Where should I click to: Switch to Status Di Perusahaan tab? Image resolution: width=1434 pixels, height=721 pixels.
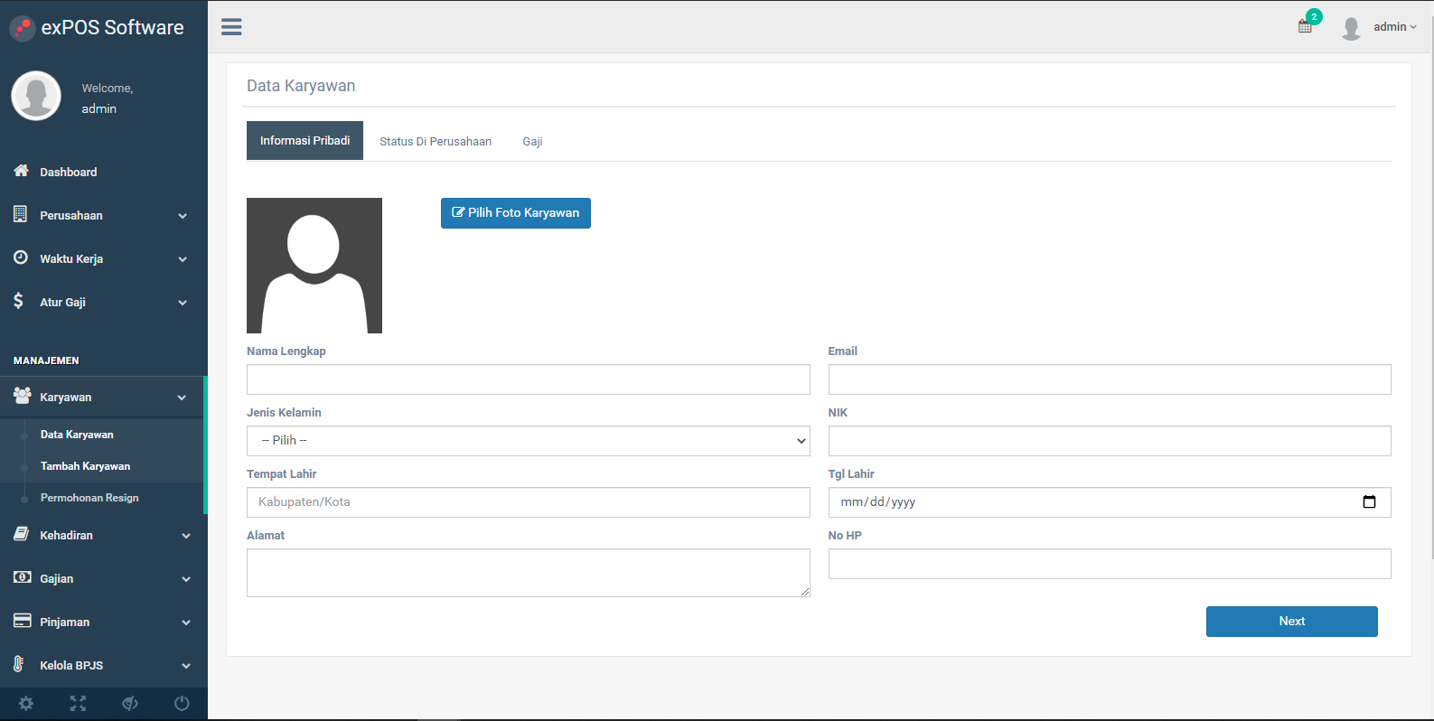click(x=436, y=142)
